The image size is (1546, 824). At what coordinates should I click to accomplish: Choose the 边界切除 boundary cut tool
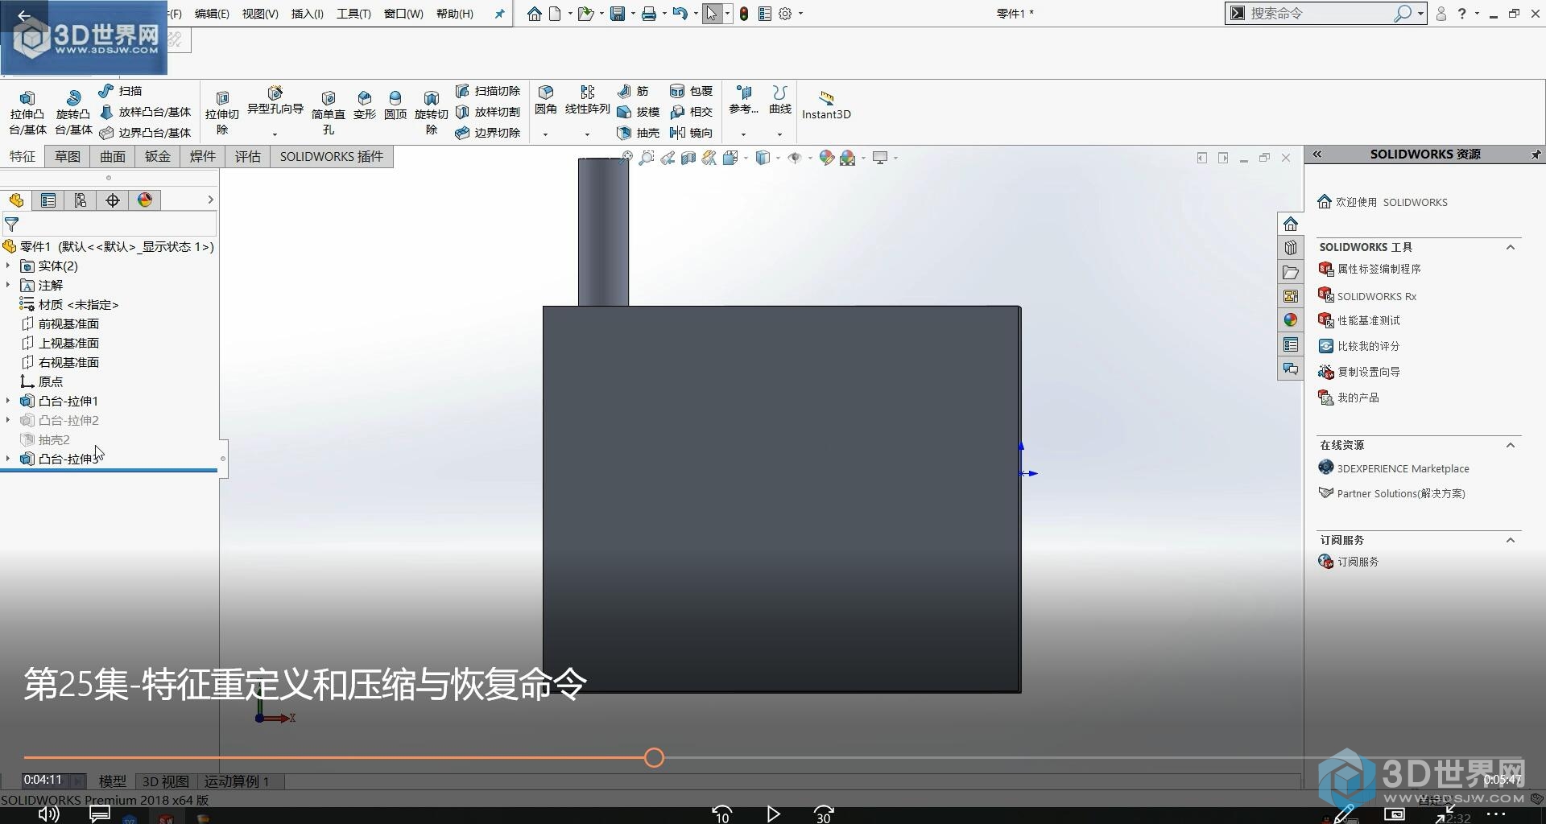[488, 133]
